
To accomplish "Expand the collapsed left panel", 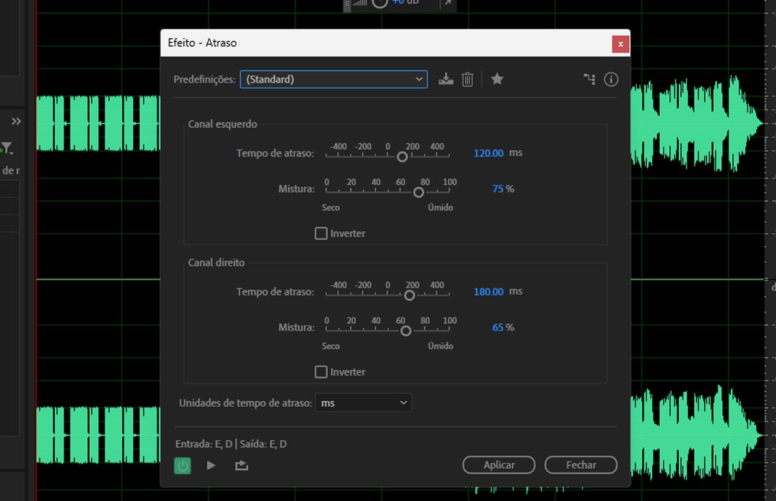I will point(15,120).
